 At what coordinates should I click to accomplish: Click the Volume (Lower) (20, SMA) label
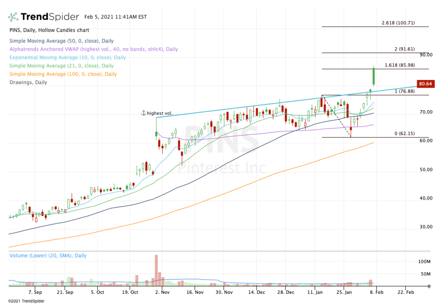click(x=48, y=255)
